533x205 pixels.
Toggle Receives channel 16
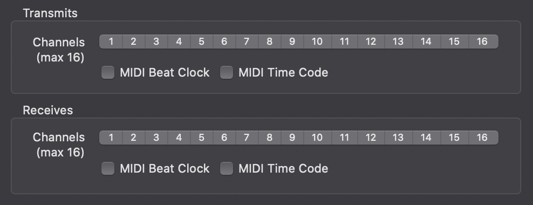(x=483, y=138)
